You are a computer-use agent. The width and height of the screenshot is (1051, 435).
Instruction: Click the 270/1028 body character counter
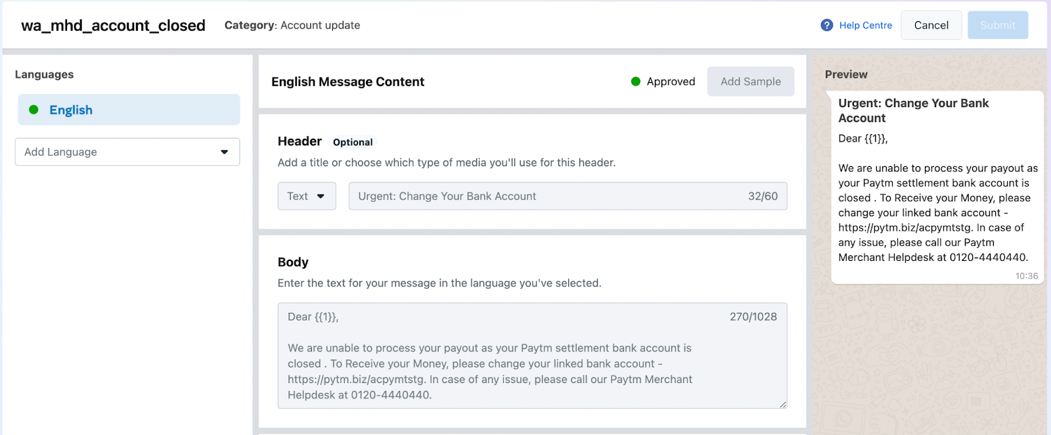tap(753, 317)
